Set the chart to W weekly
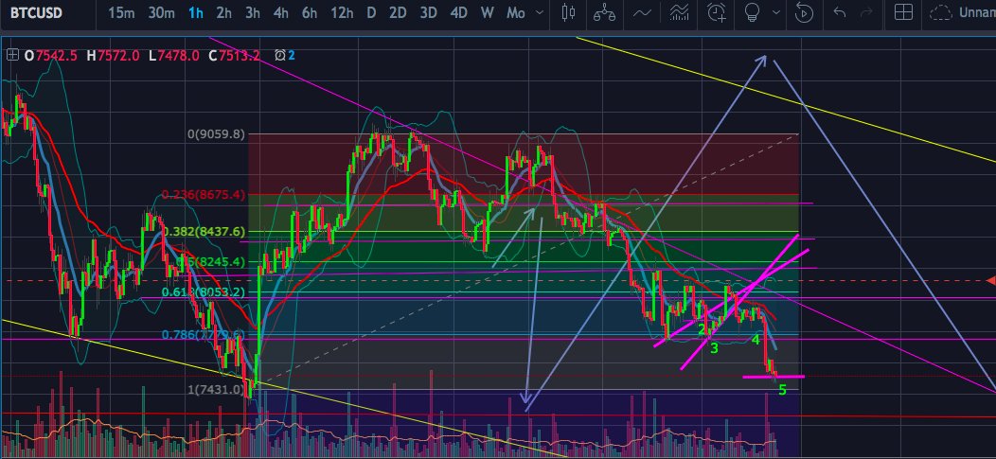 pos(488,12)
